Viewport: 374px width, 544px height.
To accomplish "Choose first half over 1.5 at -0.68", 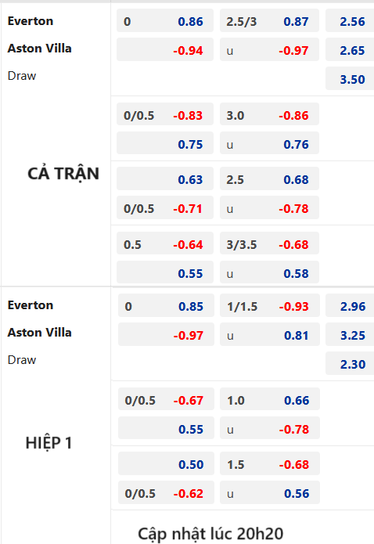I will [270, 464].
